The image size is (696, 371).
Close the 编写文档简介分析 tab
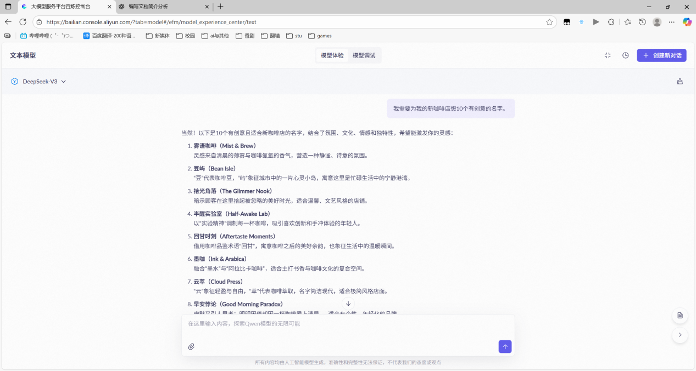pyautogui.click(x=207, y=7)
